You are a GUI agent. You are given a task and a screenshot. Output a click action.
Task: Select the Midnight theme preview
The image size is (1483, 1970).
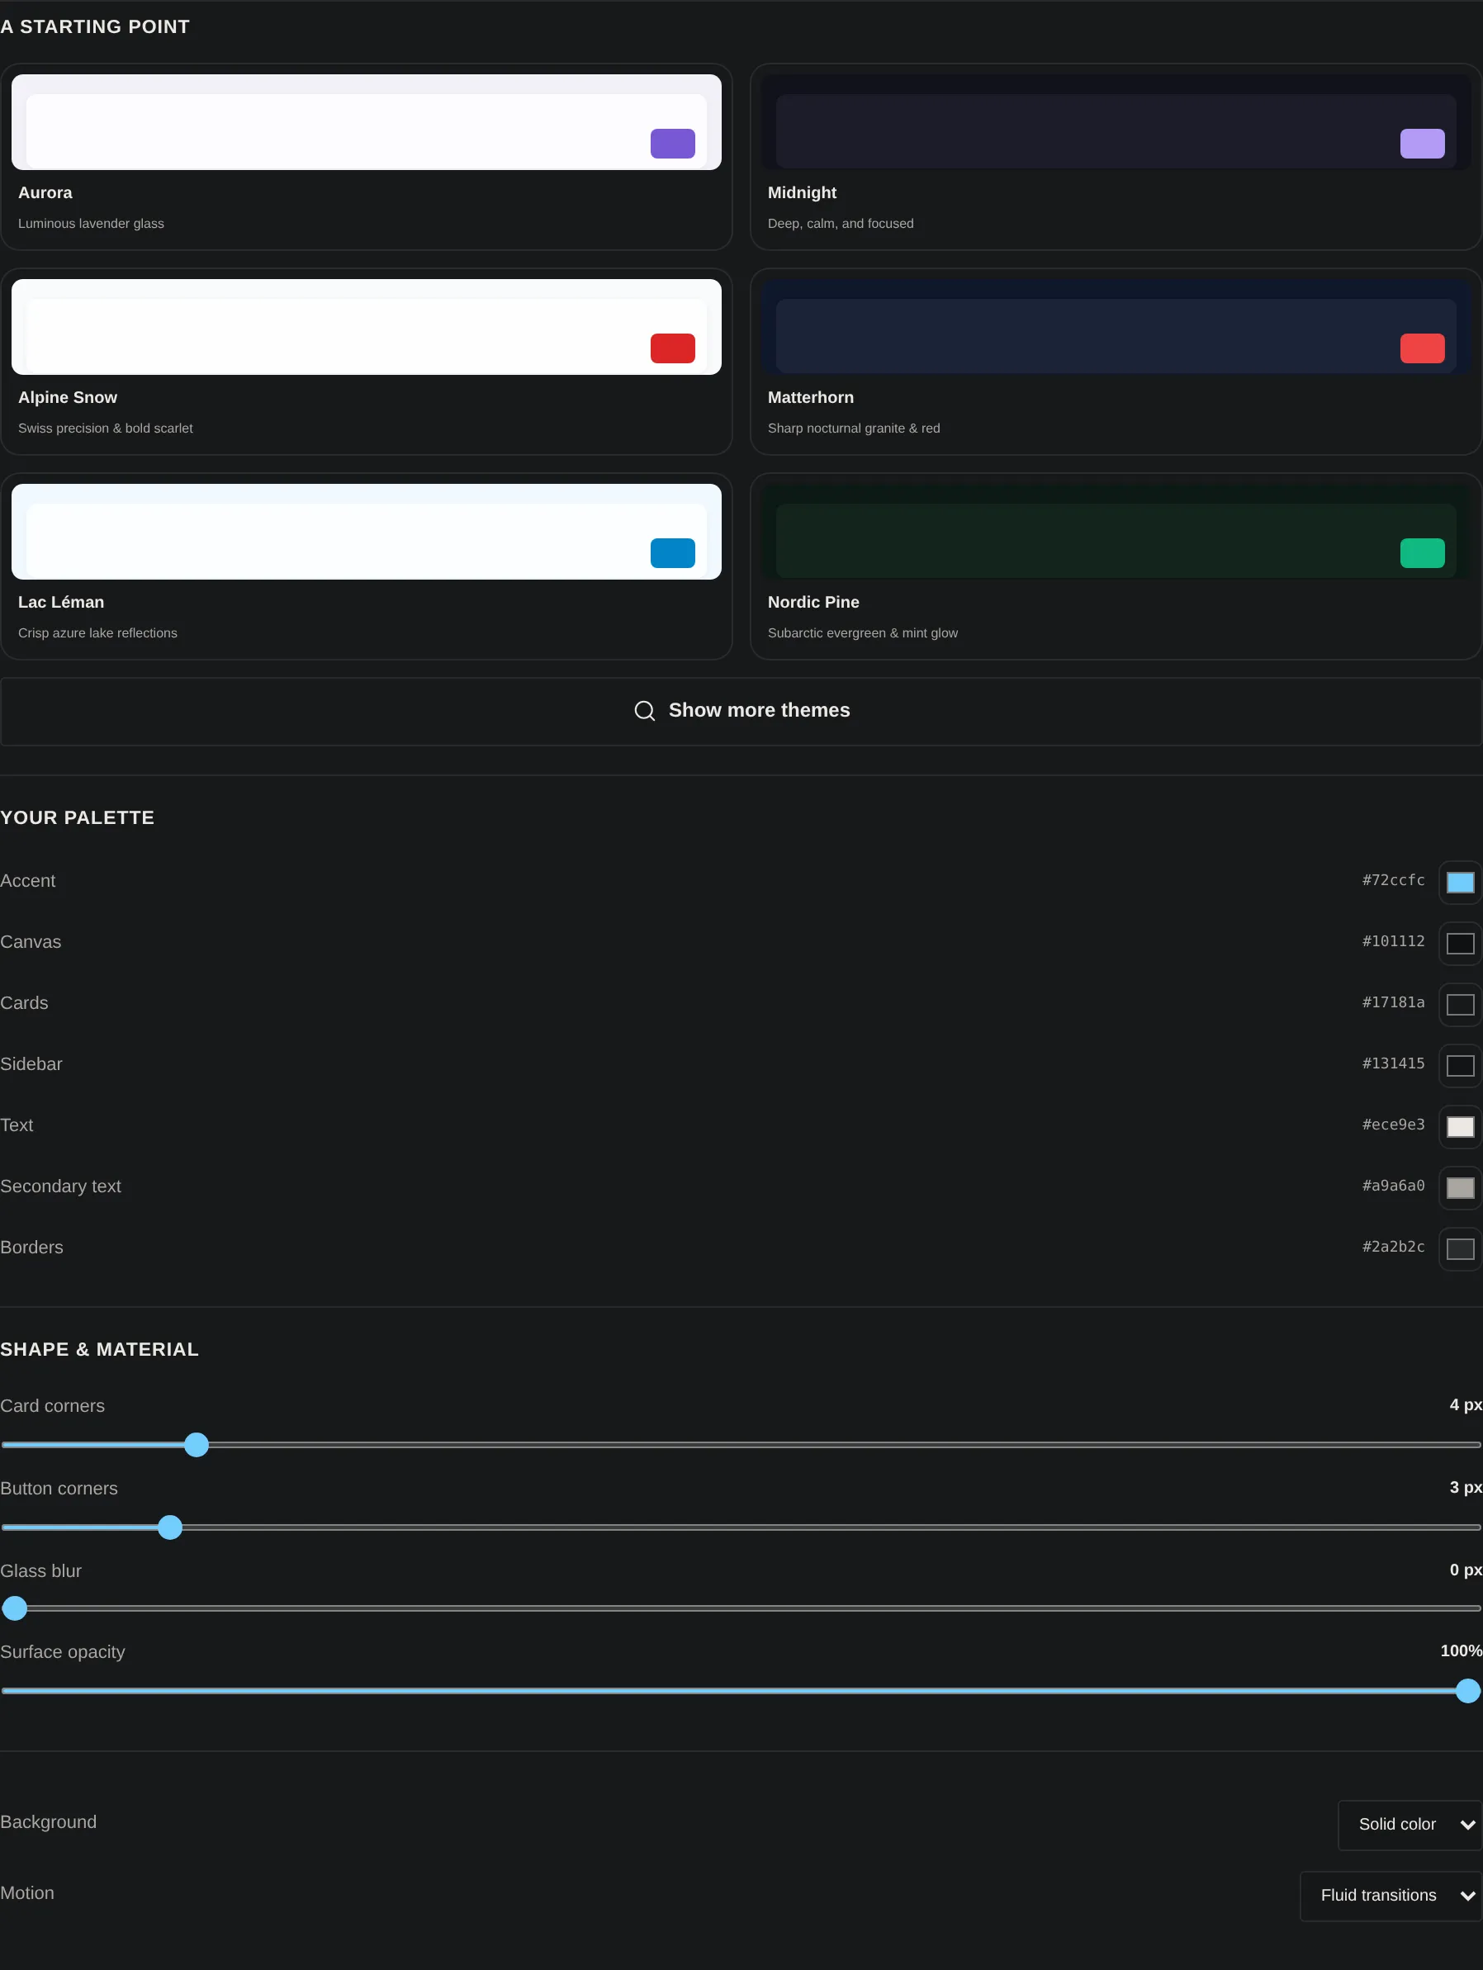point(1116,122)
